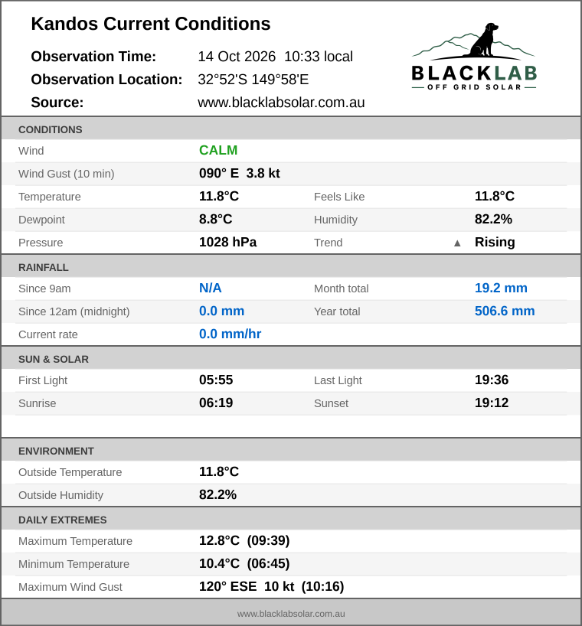Viewport: 582px width, 626px height.
Task: Select the Current rate 0.0 mm/hr value
Action: pos(230,334)
